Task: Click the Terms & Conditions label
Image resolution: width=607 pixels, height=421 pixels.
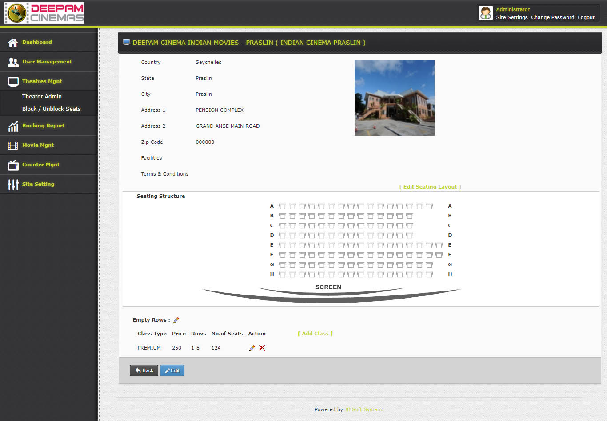Action: point(165,174)
